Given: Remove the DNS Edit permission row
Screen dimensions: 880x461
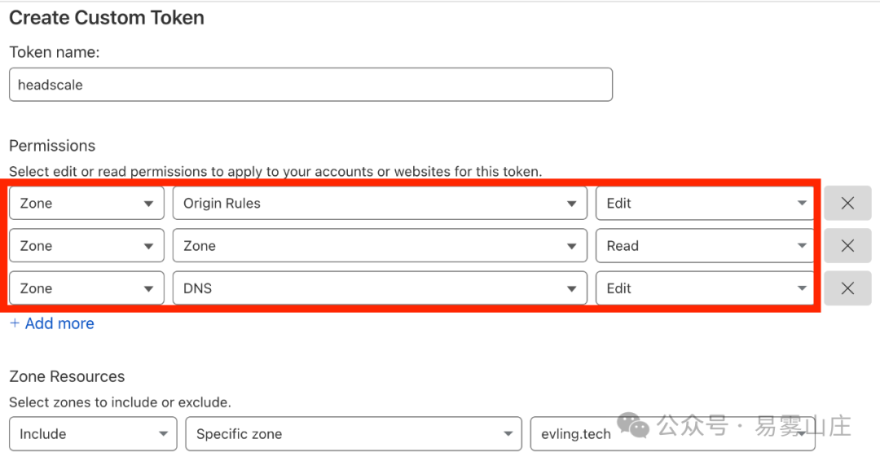Looking at the screenshot, I should 847,288.
